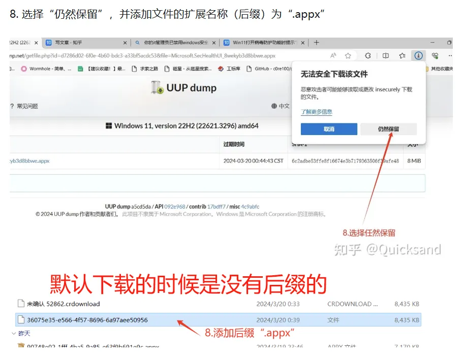Screen dimensions: 463x359
Task: Close the '写文章 - 知乎' tab
Action: coord(125,43)
